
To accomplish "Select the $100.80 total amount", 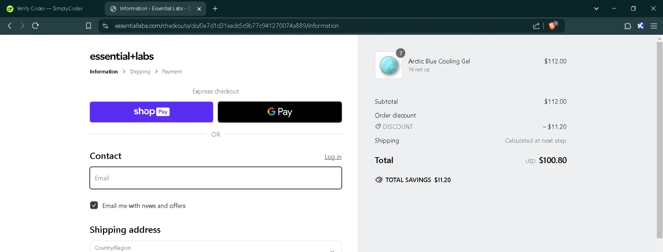I will (552, 160).
